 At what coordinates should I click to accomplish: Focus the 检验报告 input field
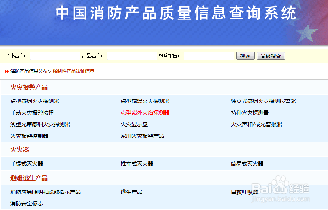(x=209, y=56)
